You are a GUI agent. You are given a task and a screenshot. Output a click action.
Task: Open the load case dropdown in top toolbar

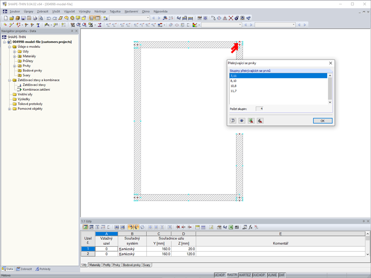148,18
